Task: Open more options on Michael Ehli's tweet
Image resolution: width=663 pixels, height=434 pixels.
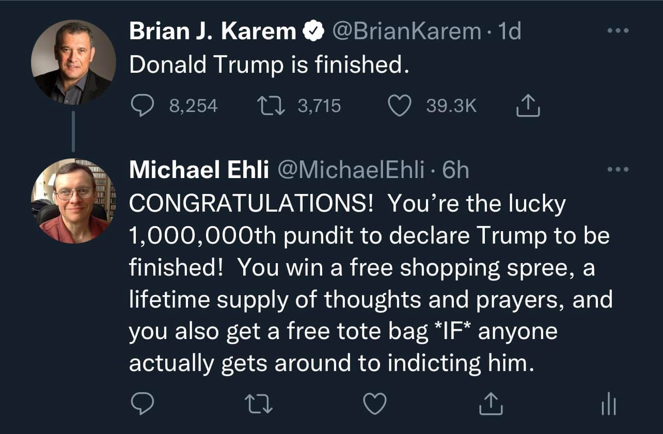Action: click(x=618, y=169)
